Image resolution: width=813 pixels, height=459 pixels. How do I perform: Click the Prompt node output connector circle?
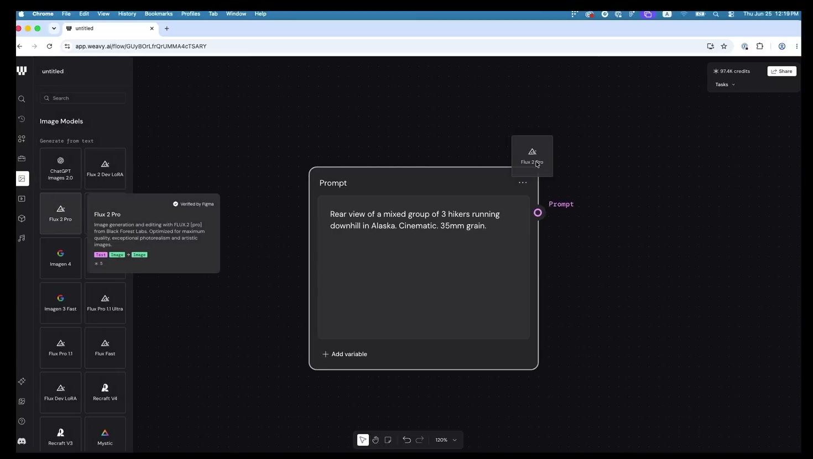(x=538, y=212)
